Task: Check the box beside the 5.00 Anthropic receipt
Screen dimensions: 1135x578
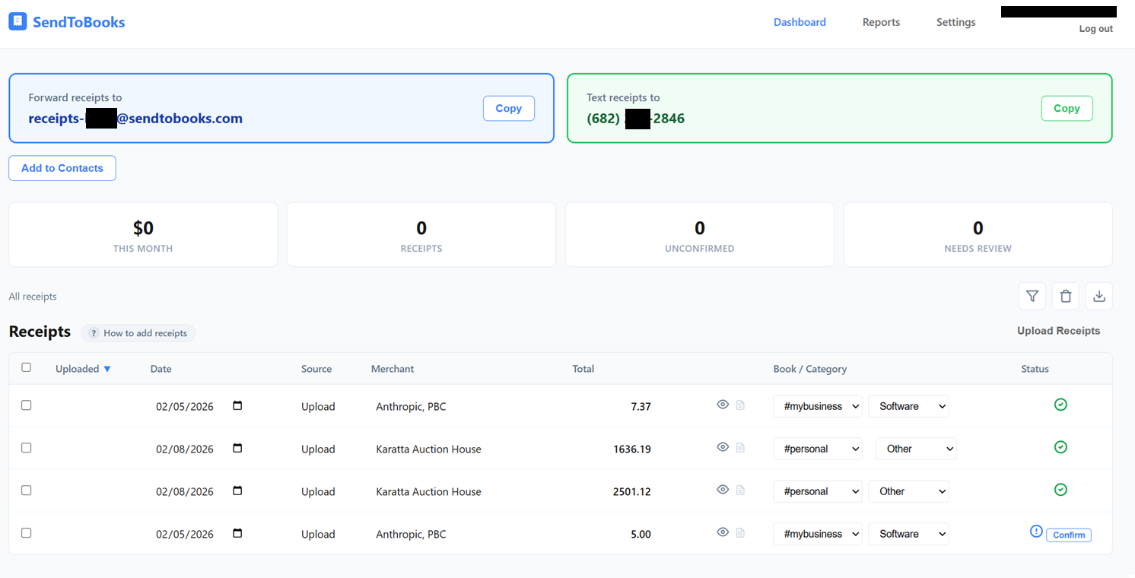Action: (26, 533)
